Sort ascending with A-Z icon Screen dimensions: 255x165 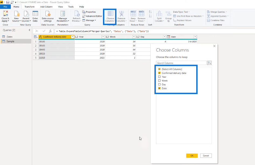tap(150, 12)
